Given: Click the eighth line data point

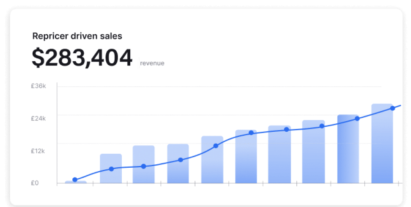Looking at the screenshot, I should pos(322,126).
